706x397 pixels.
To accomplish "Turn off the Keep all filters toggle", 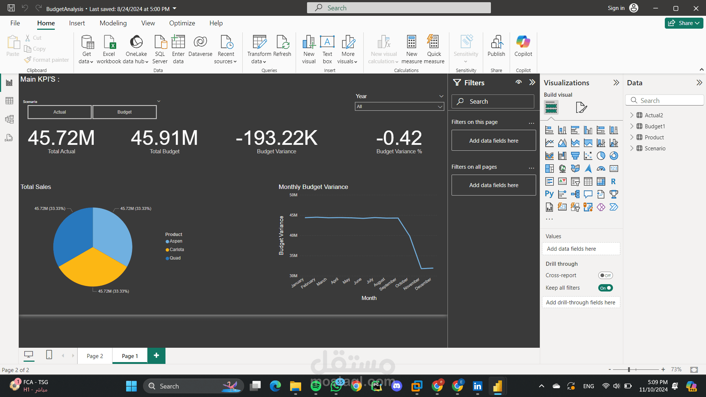I will (x=605, y=288).
